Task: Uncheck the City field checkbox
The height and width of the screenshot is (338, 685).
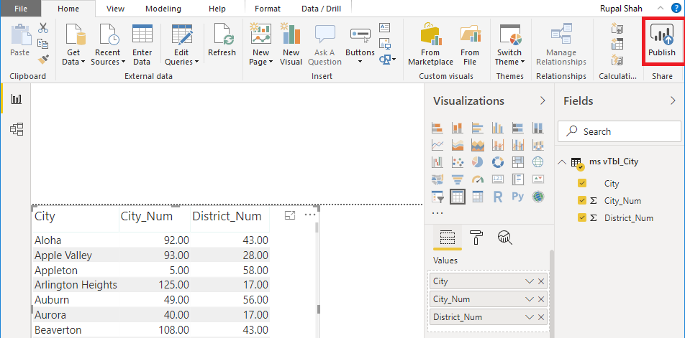Action: click(582, 184)
